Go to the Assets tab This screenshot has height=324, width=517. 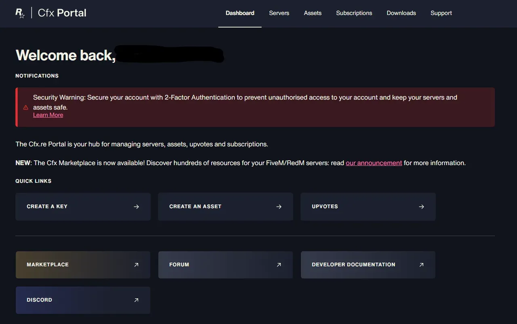(x=313, y=13)
